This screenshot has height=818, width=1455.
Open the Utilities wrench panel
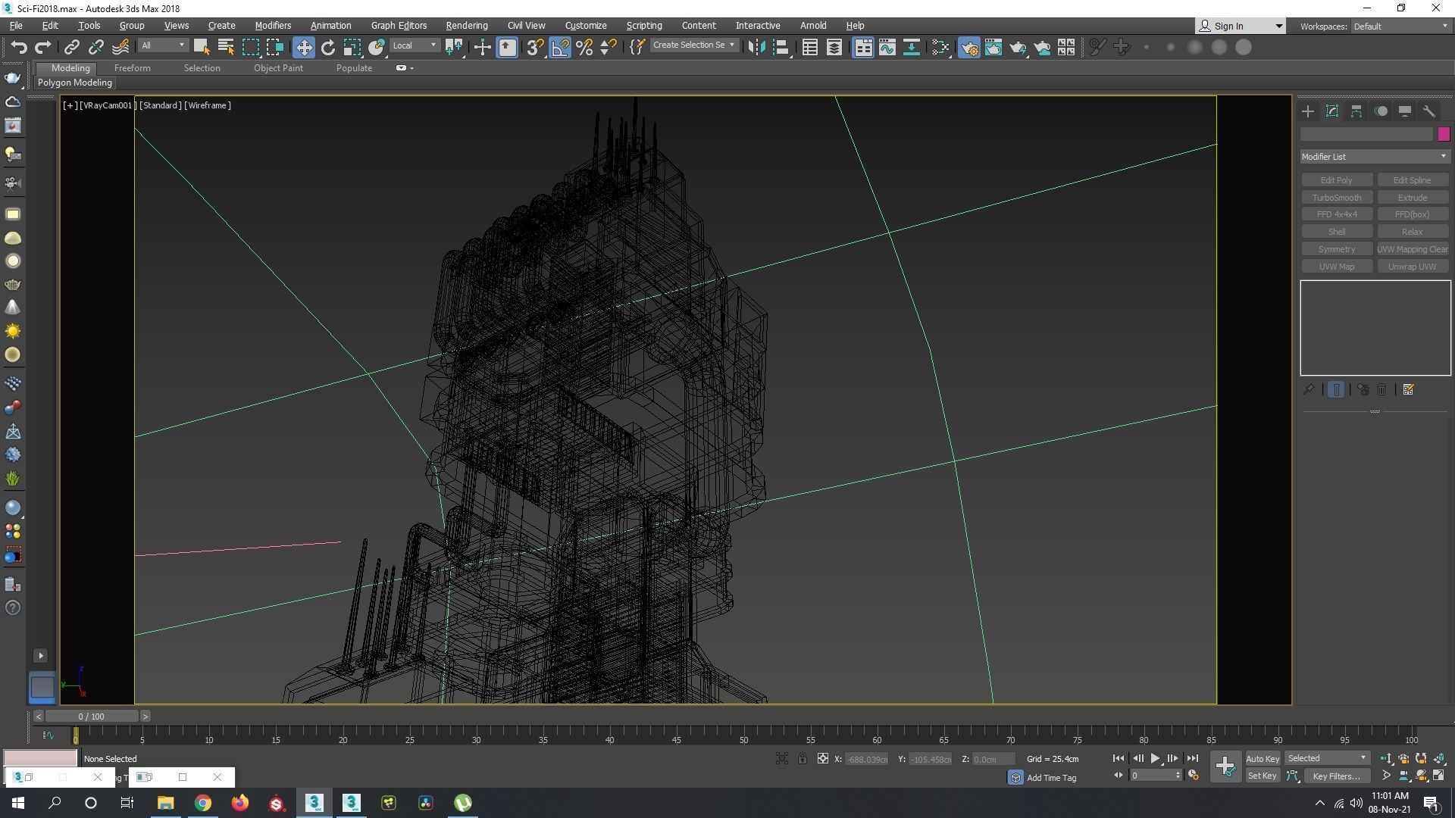[1428, 111]
